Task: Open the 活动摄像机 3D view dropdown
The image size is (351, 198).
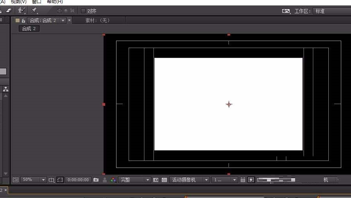Action: pos(190,180)
